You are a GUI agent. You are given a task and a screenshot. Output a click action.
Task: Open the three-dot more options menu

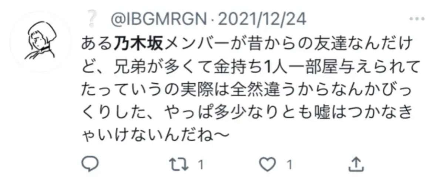pos(417,19)
